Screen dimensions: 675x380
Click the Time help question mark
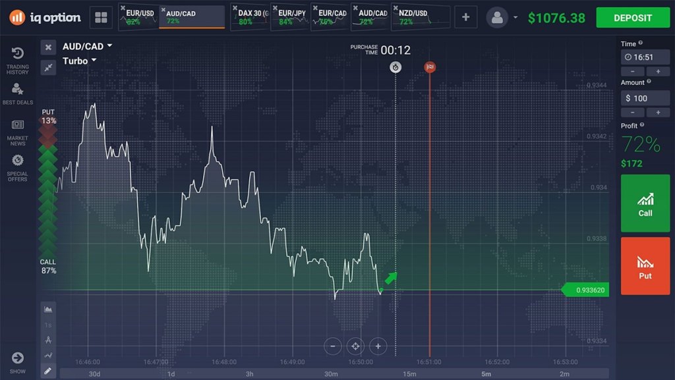(x=641, y=43)
